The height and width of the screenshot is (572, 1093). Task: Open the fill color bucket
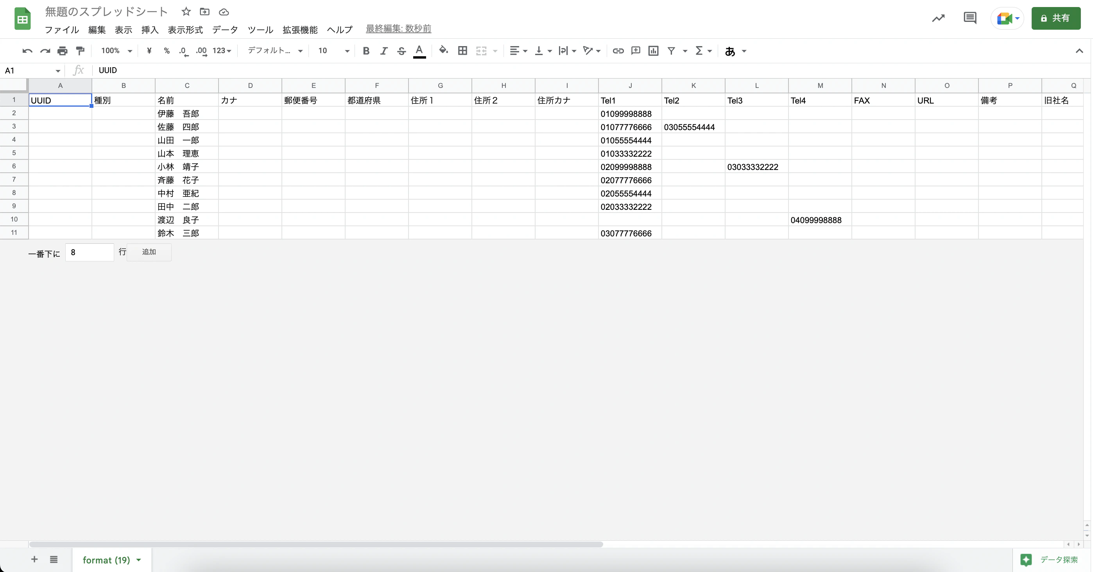coord(443,50)
